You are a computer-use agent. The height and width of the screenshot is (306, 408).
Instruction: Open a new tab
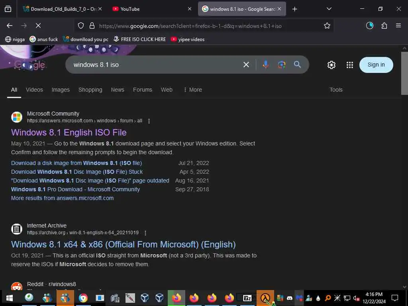(294, 9)
